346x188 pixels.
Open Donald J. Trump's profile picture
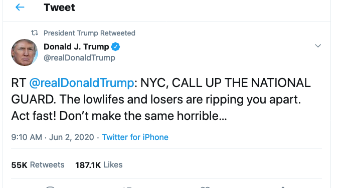[25, 52]
